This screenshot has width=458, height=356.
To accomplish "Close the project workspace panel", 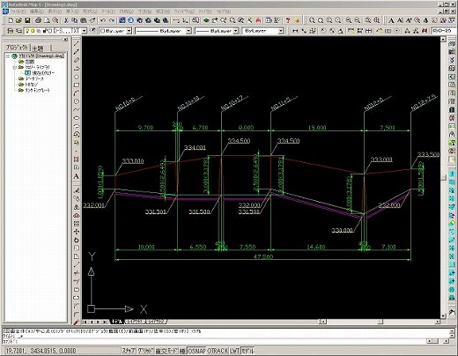I will coord(65,39).
